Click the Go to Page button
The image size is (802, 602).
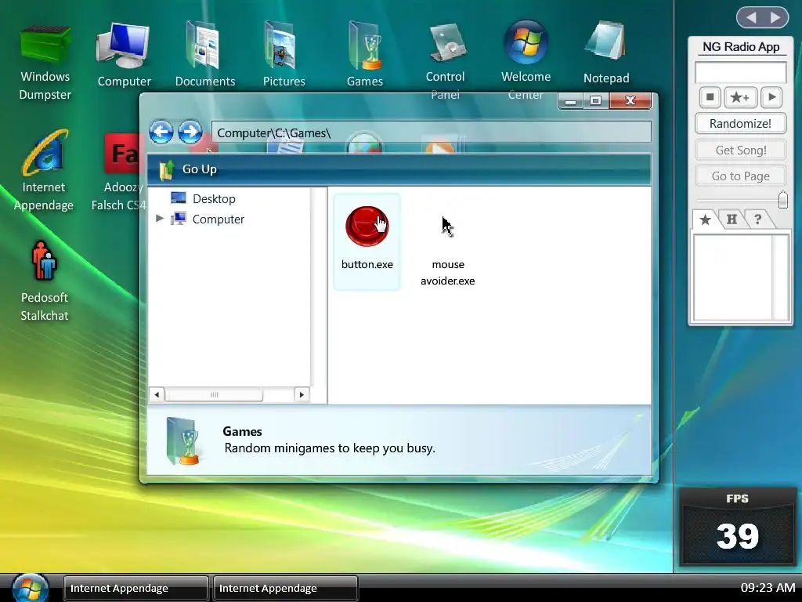pos(740,176)
